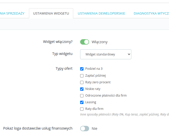Enable the Raty zero procent checkbox

pyautogui.click(x=82, y=82)
